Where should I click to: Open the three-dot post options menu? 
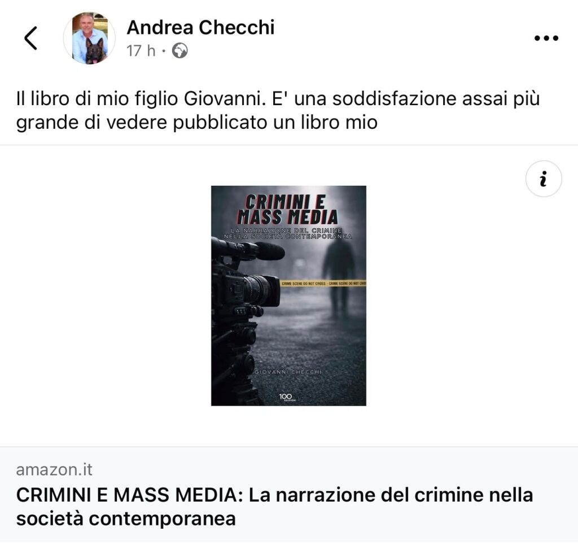coord(546,38)
